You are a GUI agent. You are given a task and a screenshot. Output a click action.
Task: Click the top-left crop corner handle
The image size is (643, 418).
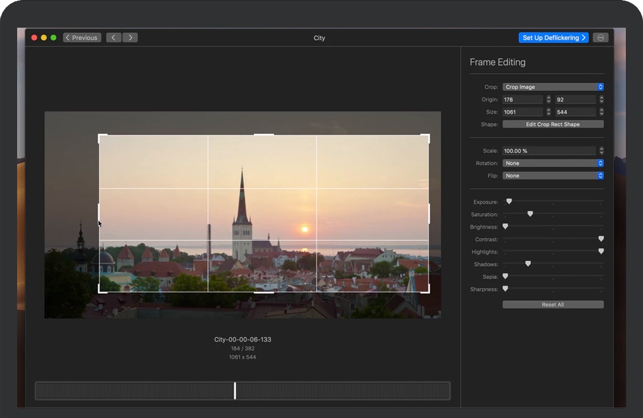[x=100, y=136]
